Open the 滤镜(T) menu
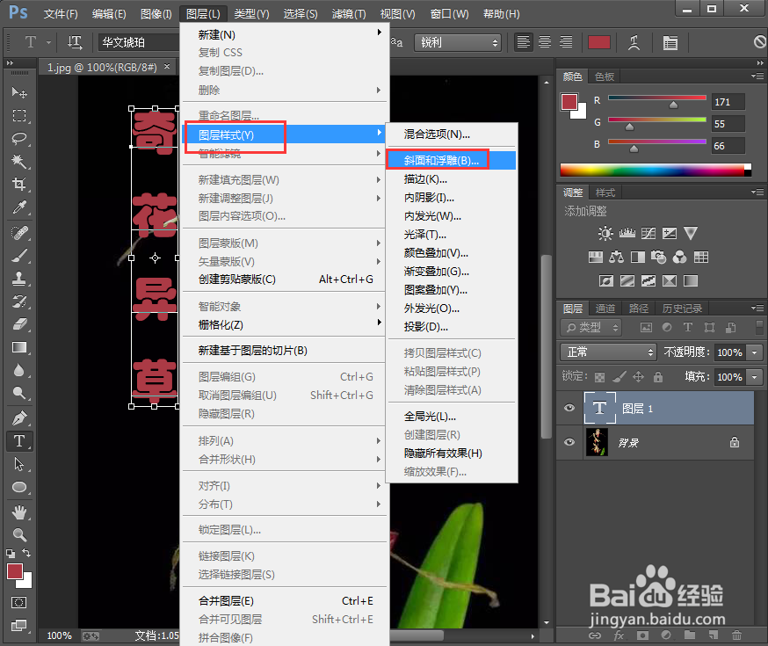The width and height of the screenshot is (768, 646). 349,14
